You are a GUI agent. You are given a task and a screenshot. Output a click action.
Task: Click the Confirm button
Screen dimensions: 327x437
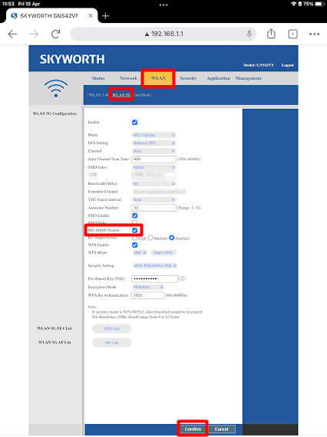pyautogui.click(x=193, y=429)
